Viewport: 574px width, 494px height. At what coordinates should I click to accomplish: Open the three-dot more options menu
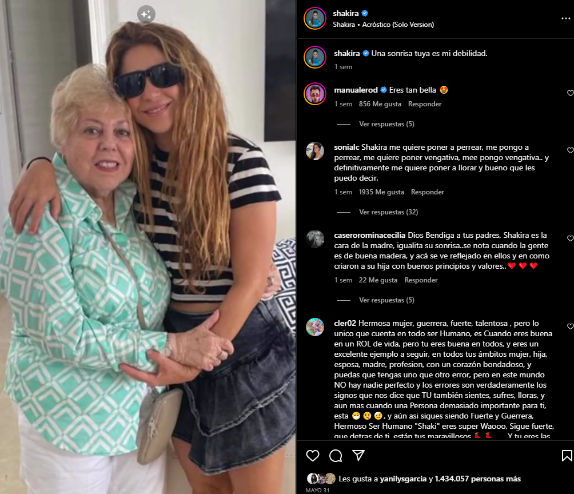point(565,18)
